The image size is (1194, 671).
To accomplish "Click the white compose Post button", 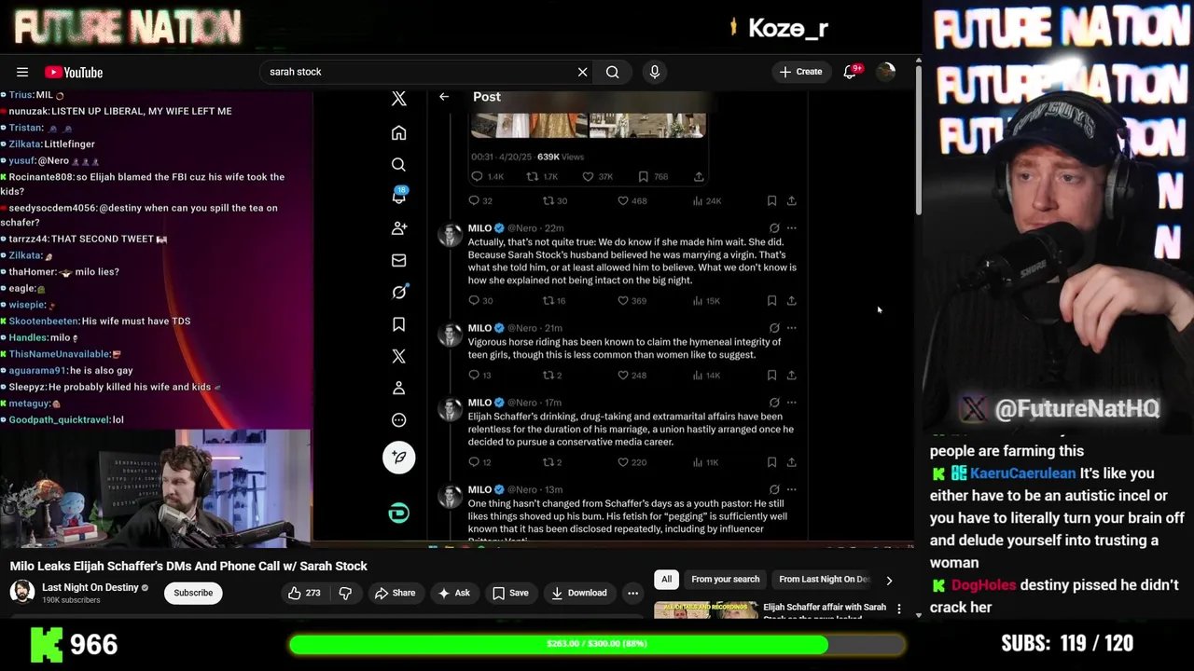I will pos(398,457).
